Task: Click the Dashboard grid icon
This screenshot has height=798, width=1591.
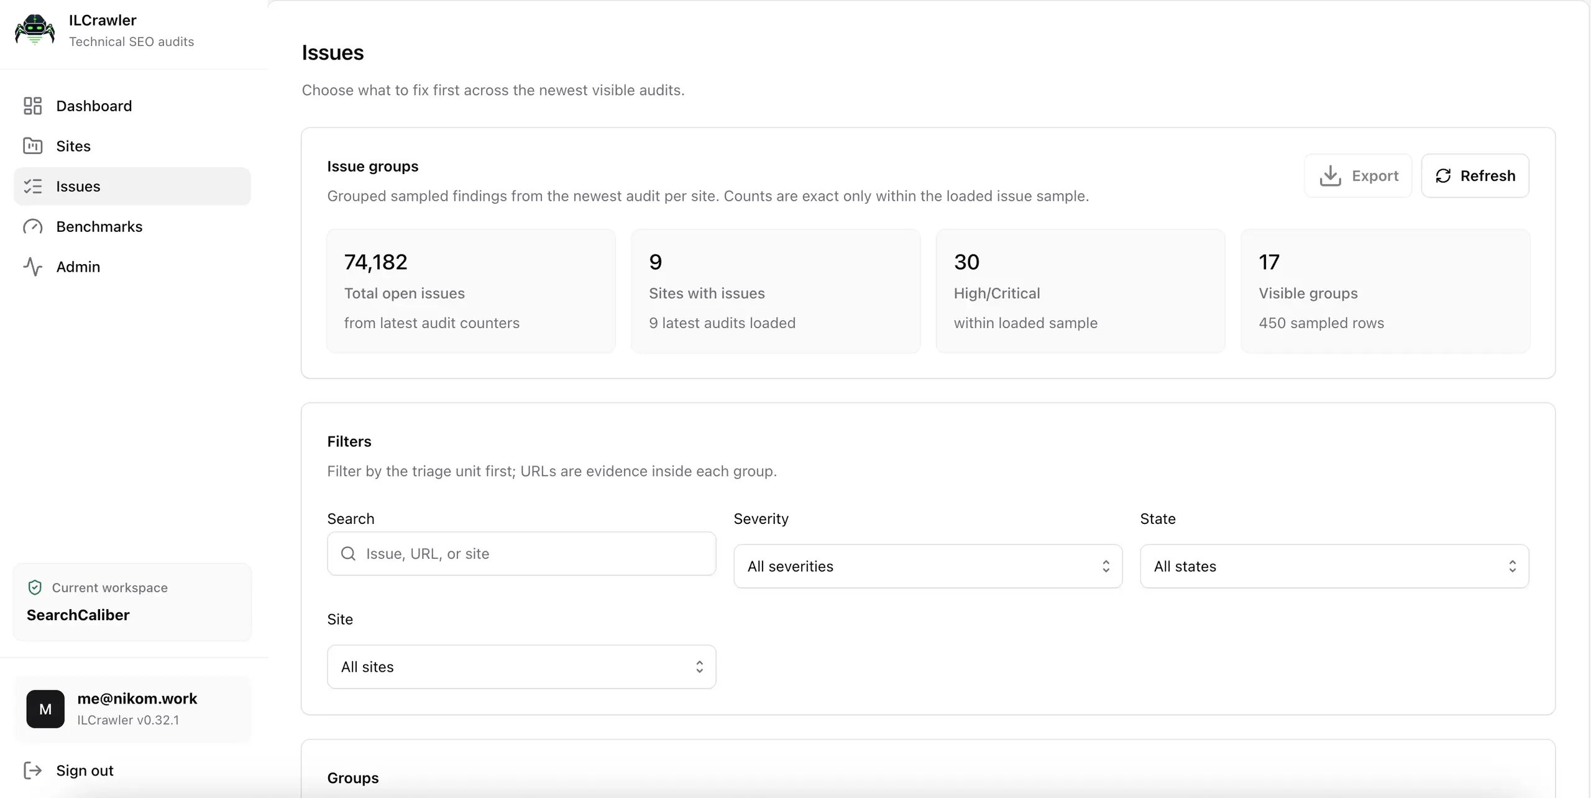Action: (32, 106)
